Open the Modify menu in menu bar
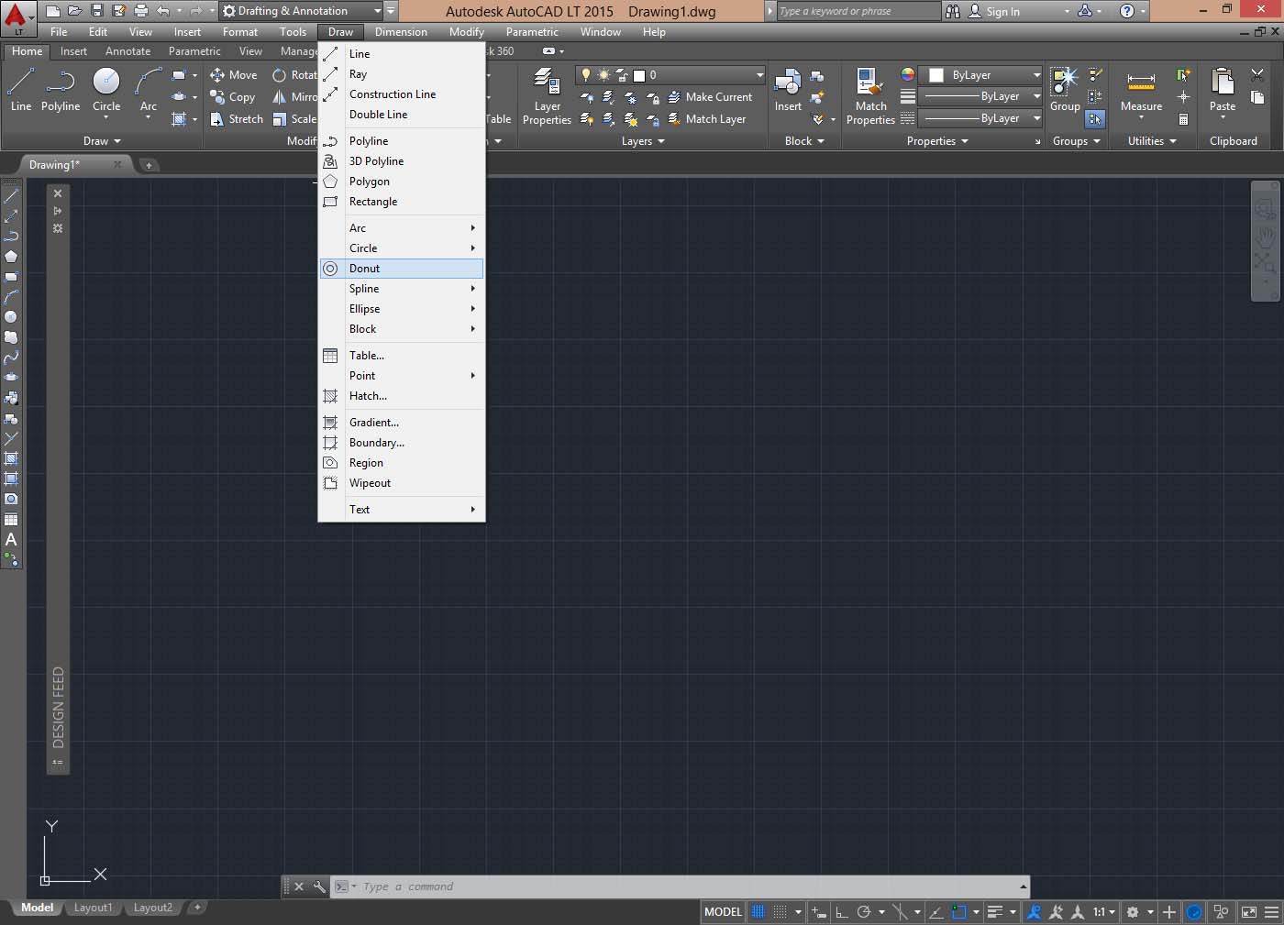 tap(466, 32)
